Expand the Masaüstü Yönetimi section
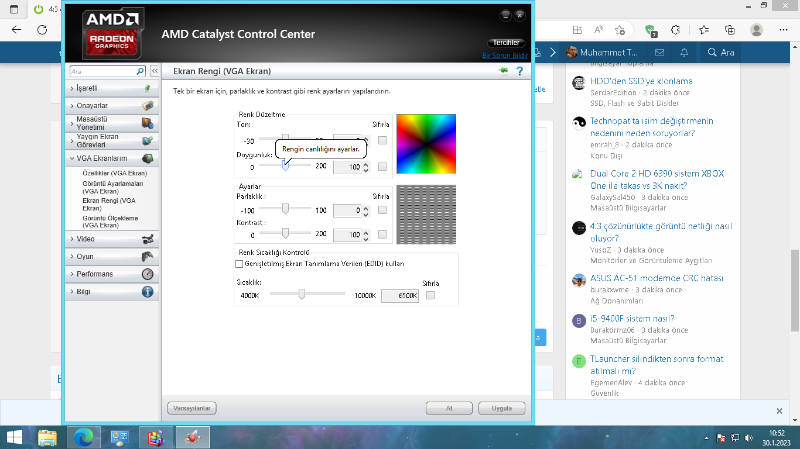Screen dimensions: 800x449 tap(112, 123)
